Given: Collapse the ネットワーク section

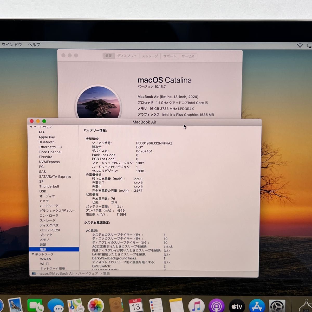Looking at the screenshot, I should click(33, 254).
